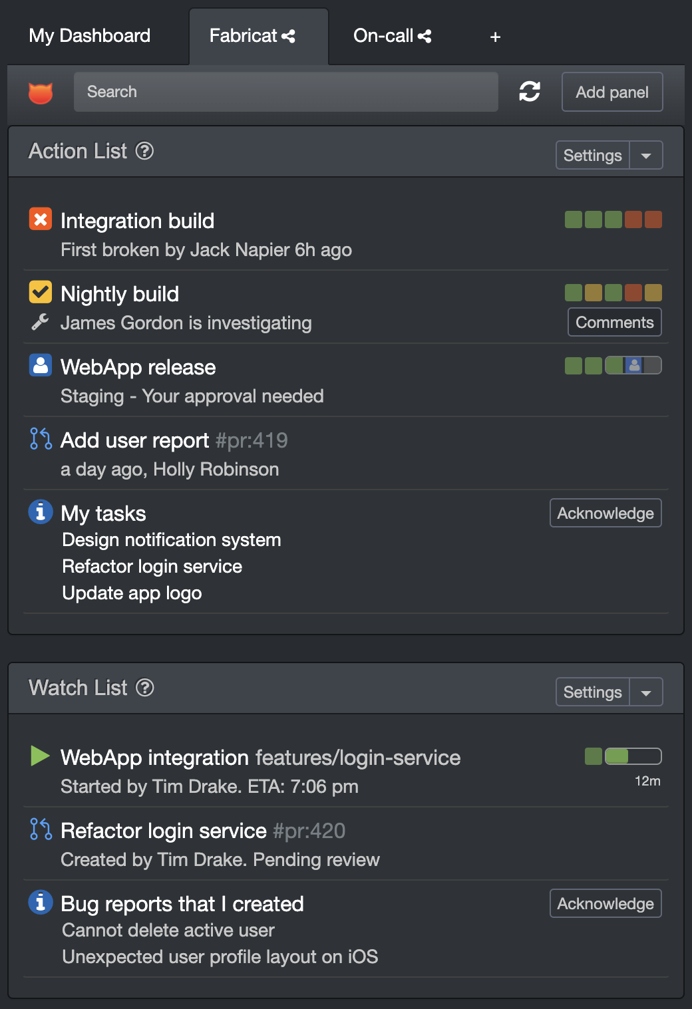
Task: Click the green play icon on WebApp integration
Action: pos(40,756)
